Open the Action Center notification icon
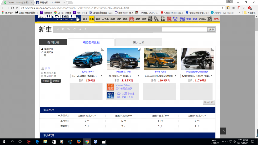 tap(253, 141)
